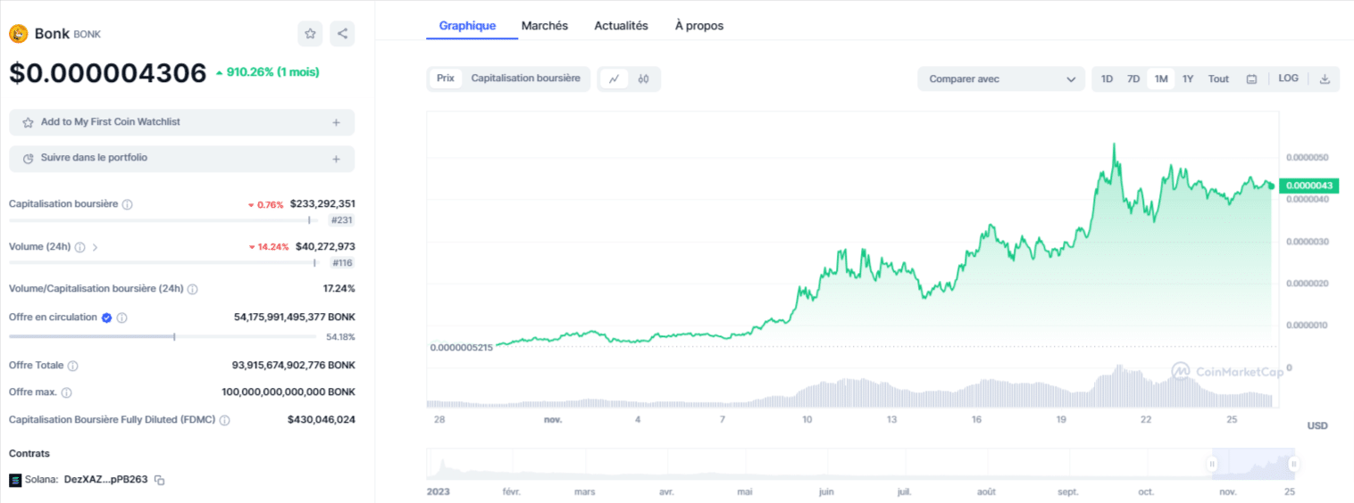This screenshot has width=1354, height=503.
Task: Copy the Solana contract address
Action: (160, 480)
